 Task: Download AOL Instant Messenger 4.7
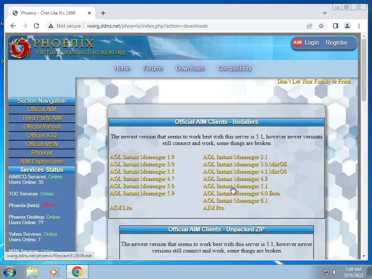click(x=142, y=179)
